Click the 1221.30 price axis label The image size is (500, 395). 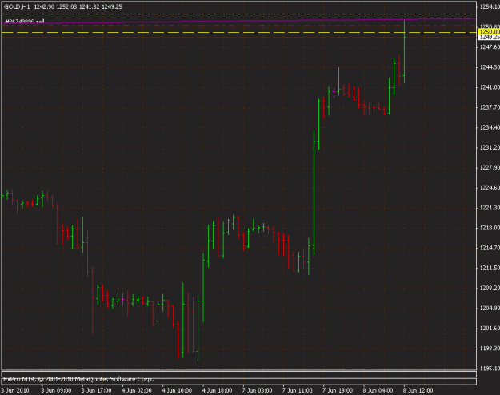tap(490, 208)
